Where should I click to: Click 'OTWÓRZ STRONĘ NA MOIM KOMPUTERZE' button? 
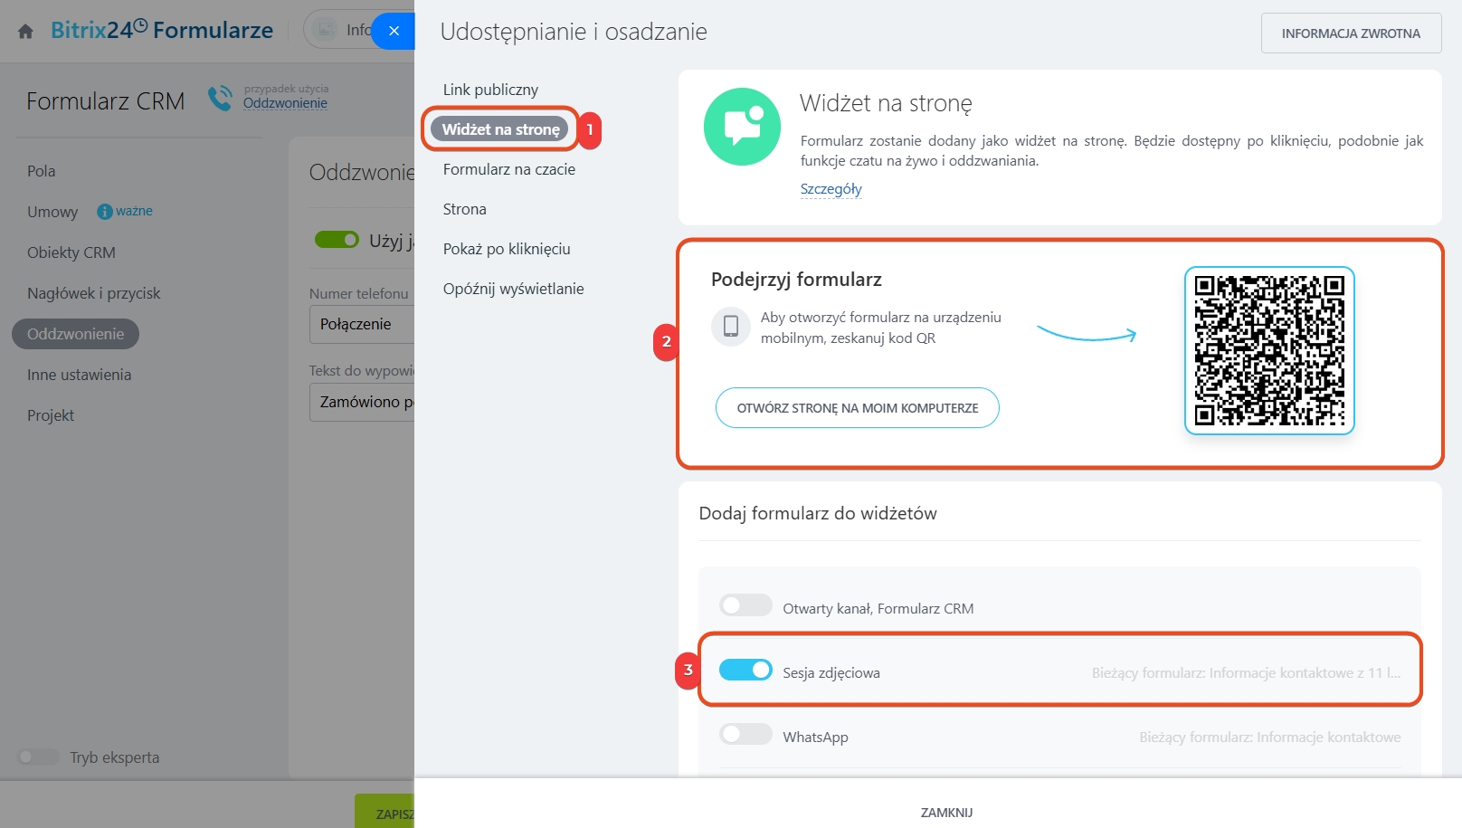coord(858,408)
